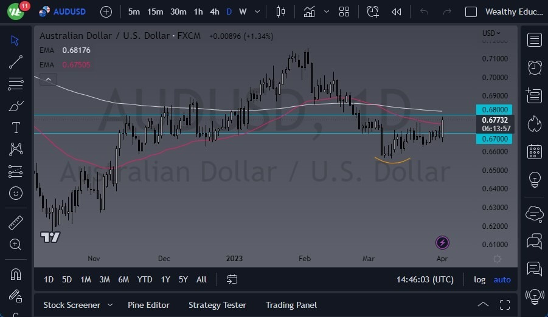Viewport: 548px width, 317px height.
Task: Select the brush drawing tool
Action: coord(16,106)
